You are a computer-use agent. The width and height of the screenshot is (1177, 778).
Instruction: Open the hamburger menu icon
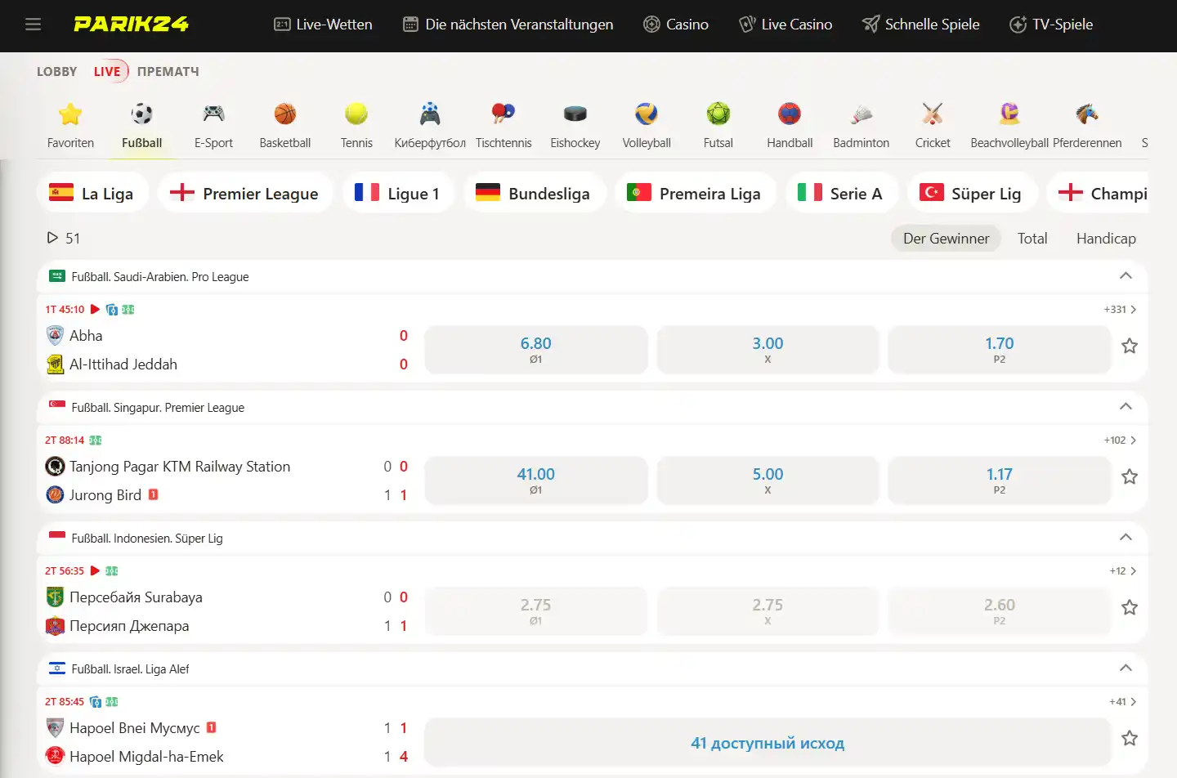[x=33, y=25]
